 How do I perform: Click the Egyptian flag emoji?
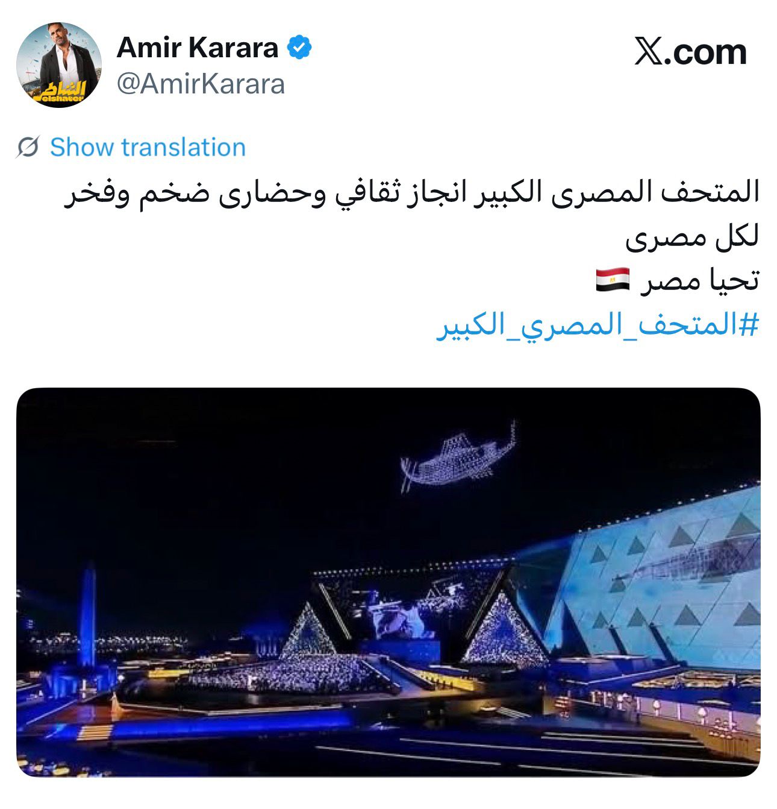(613, 280)
